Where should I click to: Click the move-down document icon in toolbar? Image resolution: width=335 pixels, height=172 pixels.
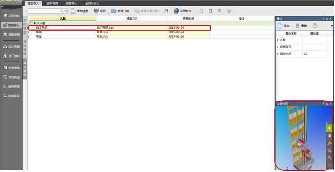pyautogui.click(x=210, y=11)
